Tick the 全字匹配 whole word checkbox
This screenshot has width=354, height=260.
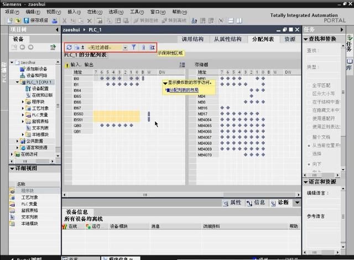click(309, 86)
